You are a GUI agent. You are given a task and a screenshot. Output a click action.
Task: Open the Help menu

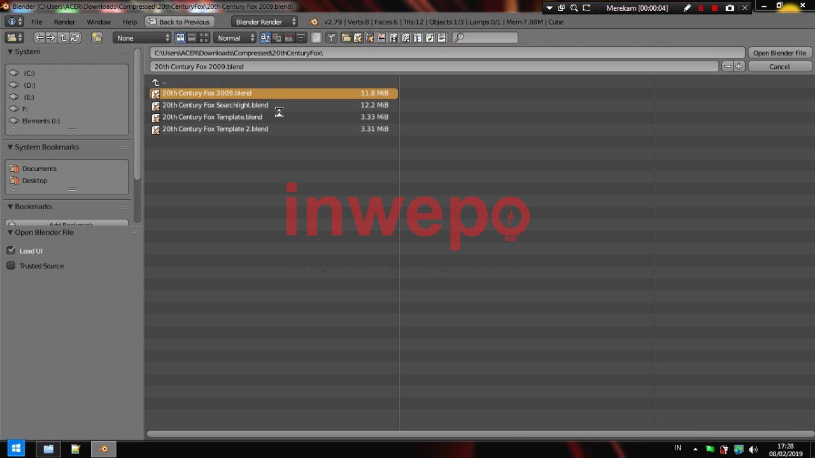tap(130, 22)
